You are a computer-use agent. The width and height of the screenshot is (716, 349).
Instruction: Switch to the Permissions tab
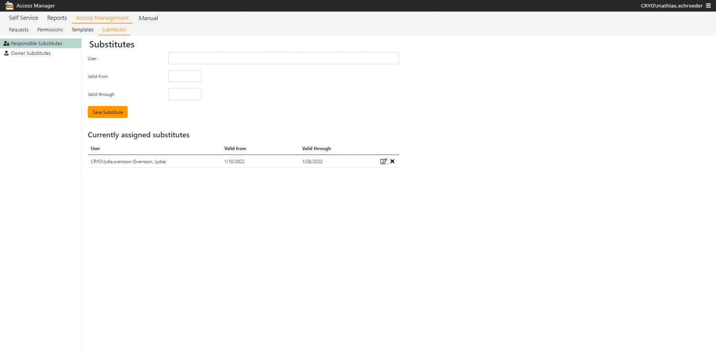tap(50, 30)
